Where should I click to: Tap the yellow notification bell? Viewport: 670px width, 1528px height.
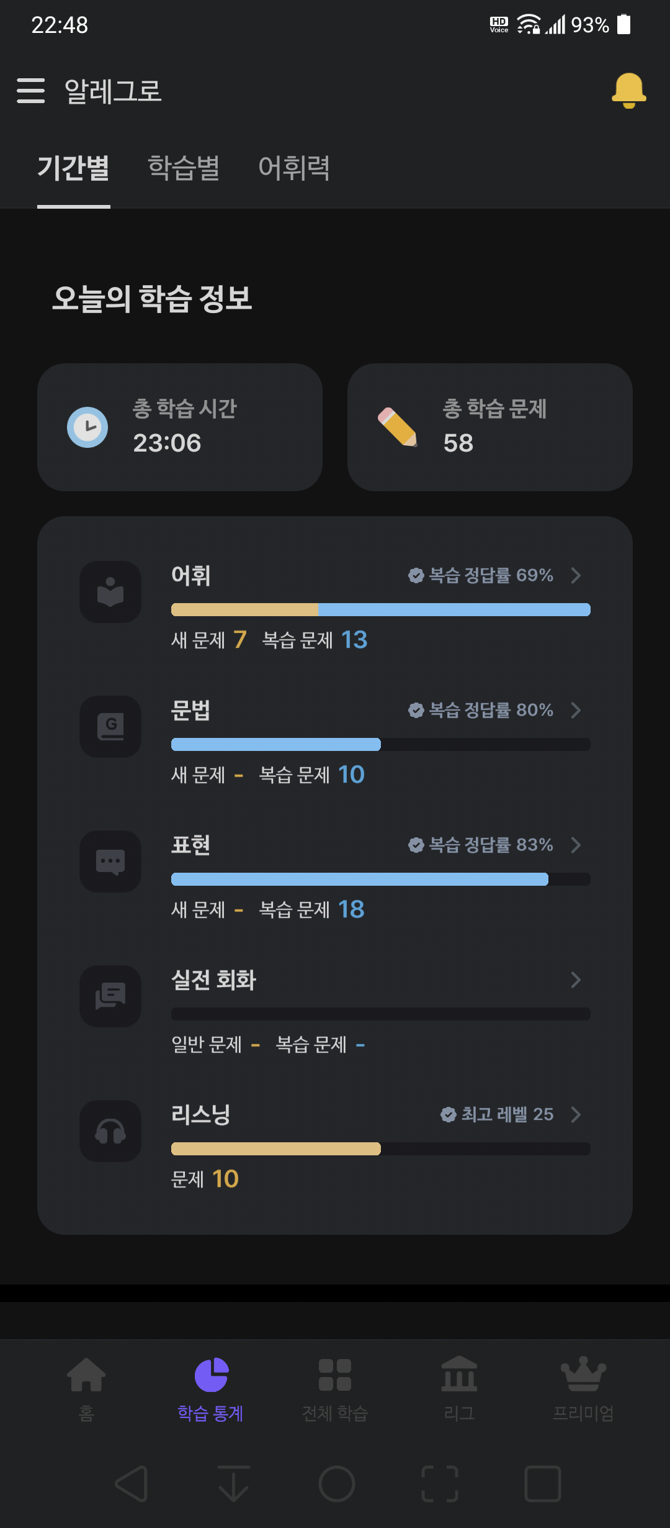coord(628,91)
